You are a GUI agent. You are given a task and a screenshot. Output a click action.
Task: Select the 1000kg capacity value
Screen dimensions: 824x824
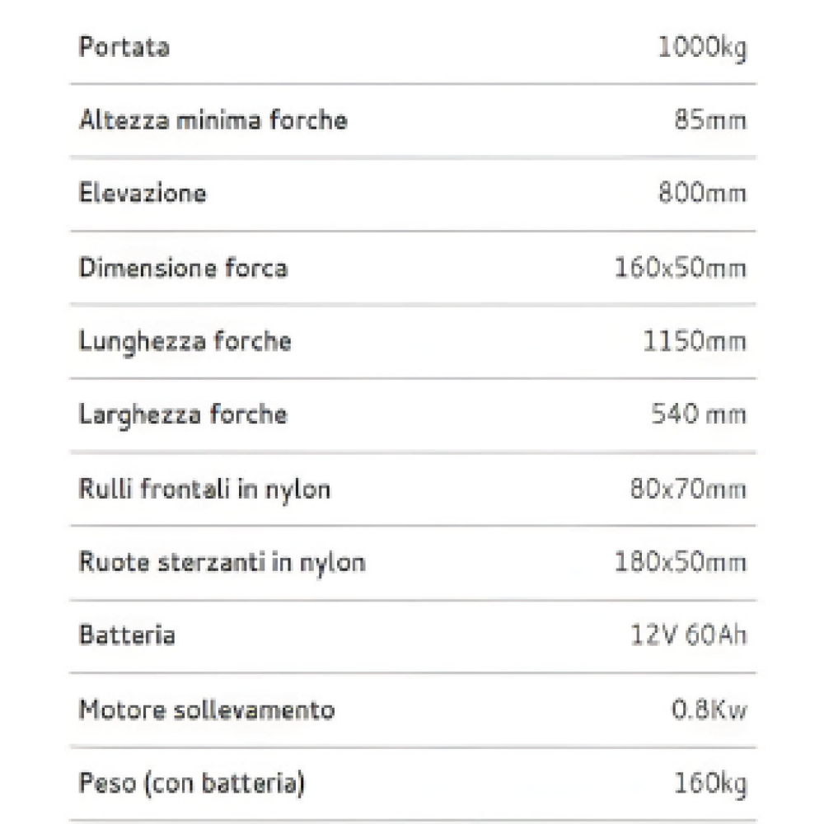point(702,49)
